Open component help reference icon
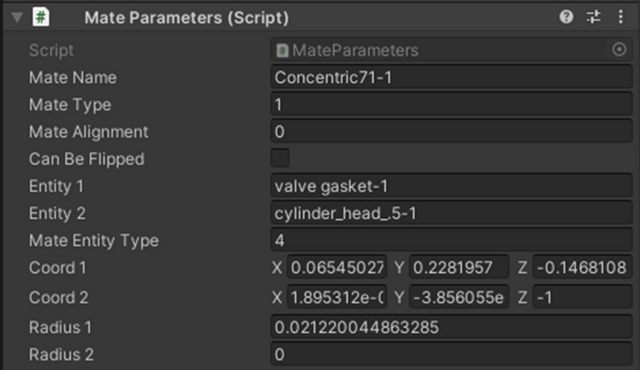 pos(566,17)
